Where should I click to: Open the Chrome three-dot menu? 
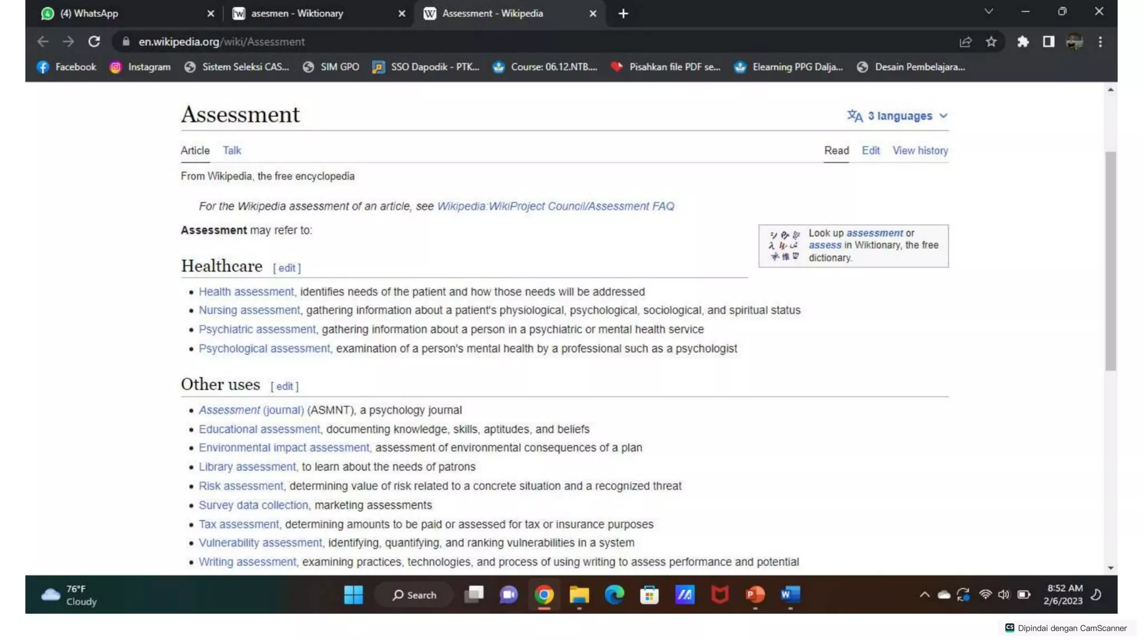pos(1100,42)
